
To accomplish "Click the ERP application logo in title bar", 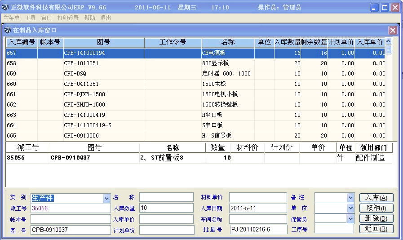I will pos(6,8).
